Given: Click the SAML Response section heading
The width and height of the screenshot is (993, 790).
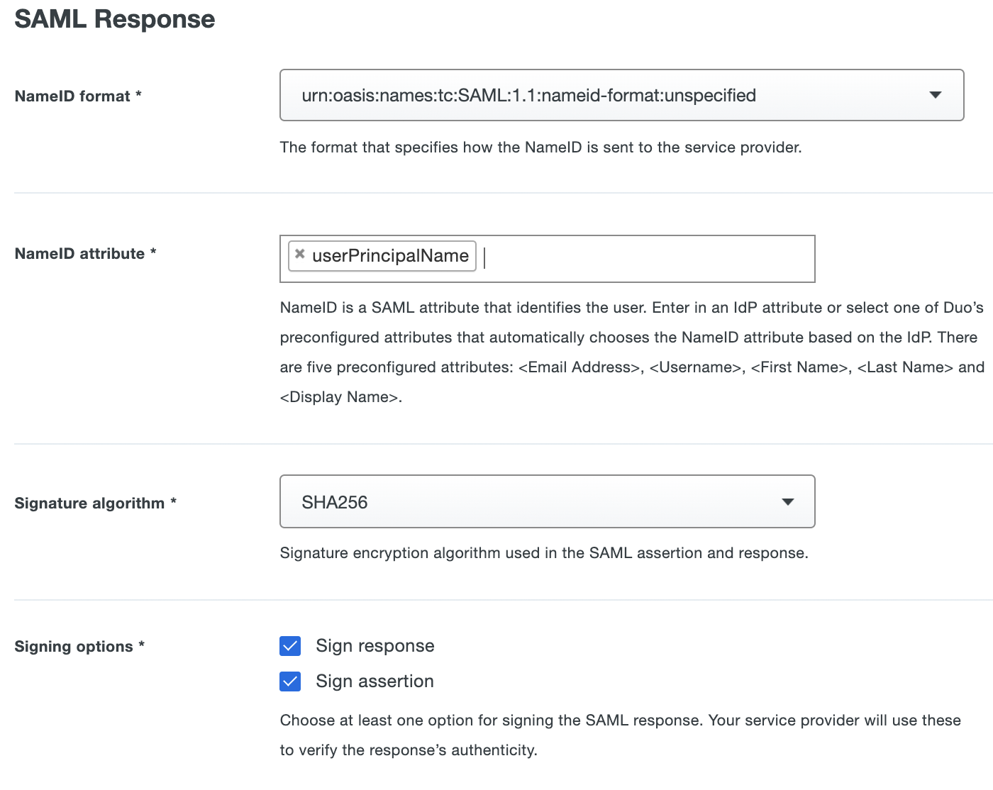Looking at the screenshot, I should click(114, 19).
